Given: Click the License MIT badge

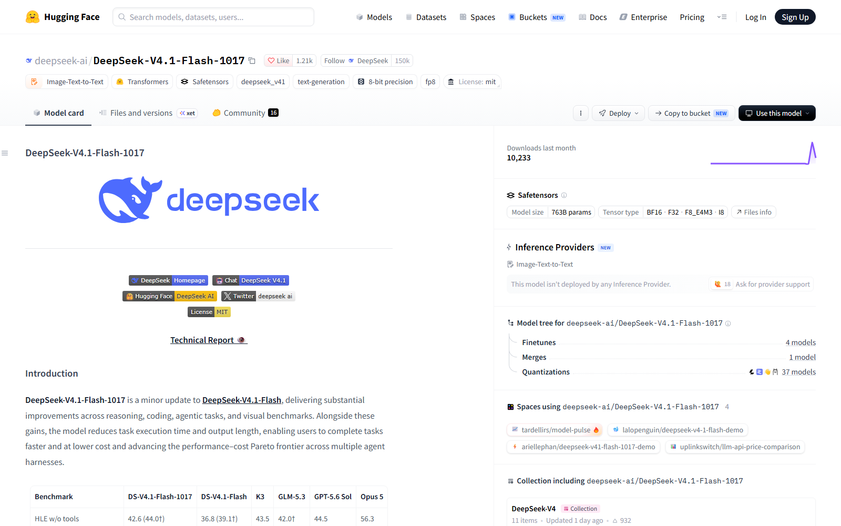Looking at the screenshot, I should [x=209, y=312].
